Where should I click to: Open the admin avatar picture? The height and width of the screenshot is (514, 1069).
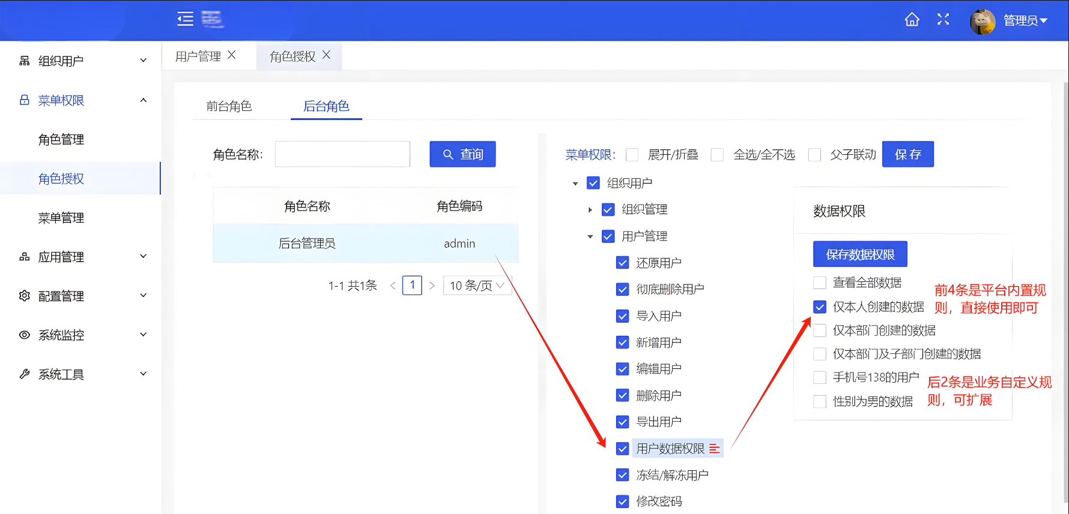[x=983, y=22]
